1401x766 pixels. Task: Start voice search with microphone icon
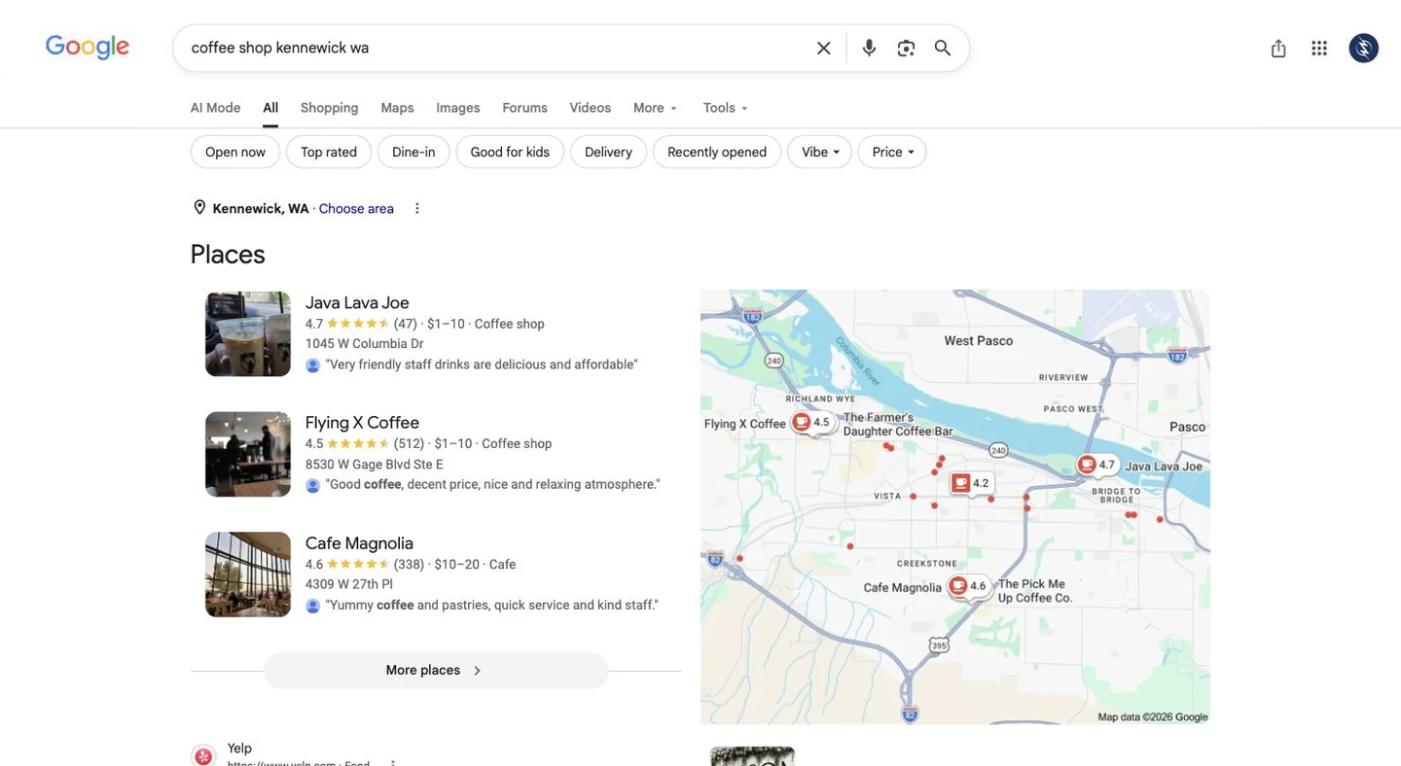click(x=869, y=48)
